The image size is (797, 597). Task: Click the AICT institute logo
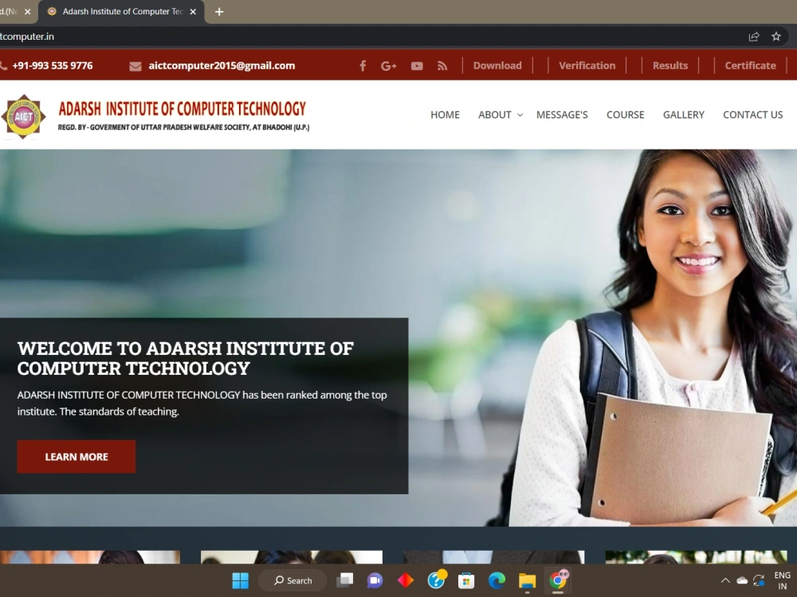23,116
